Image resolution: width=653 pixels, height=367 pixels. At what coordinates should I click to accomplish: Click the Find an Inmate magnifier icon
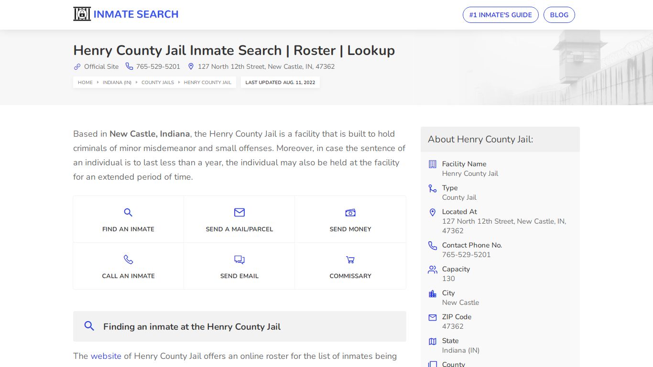point(128,213)
